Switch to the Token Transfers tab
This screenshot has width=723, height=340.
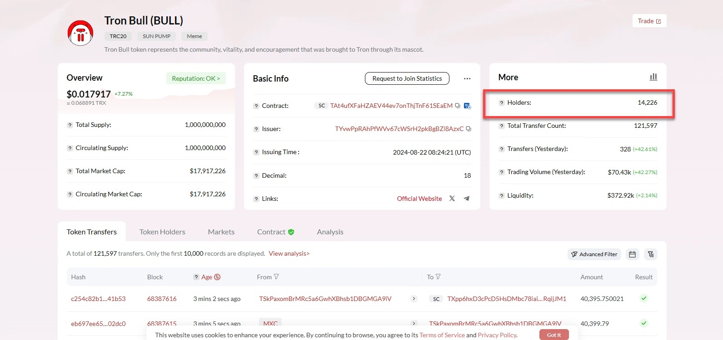[x=92, y=232]
